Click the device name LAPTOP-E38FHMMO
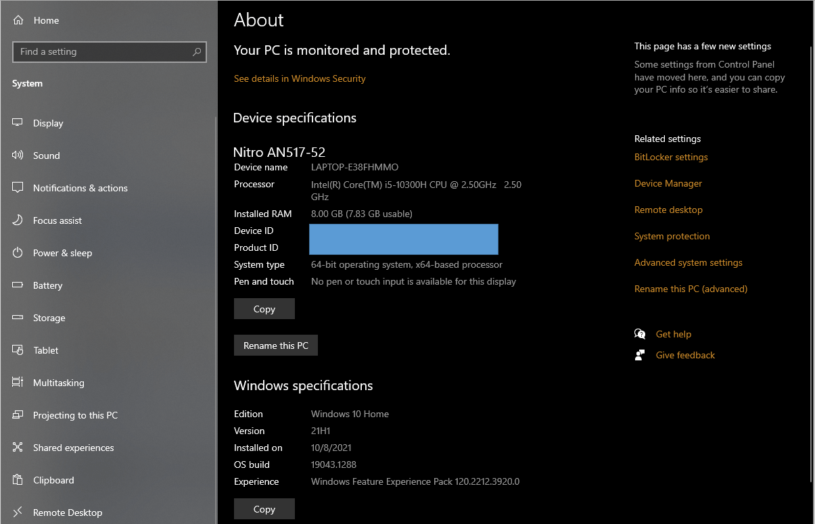 [x=355, y=167]
